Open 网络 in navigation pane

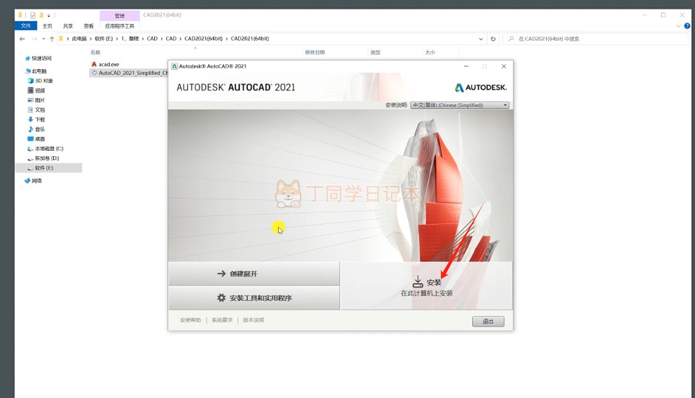[x=37, y=181]
